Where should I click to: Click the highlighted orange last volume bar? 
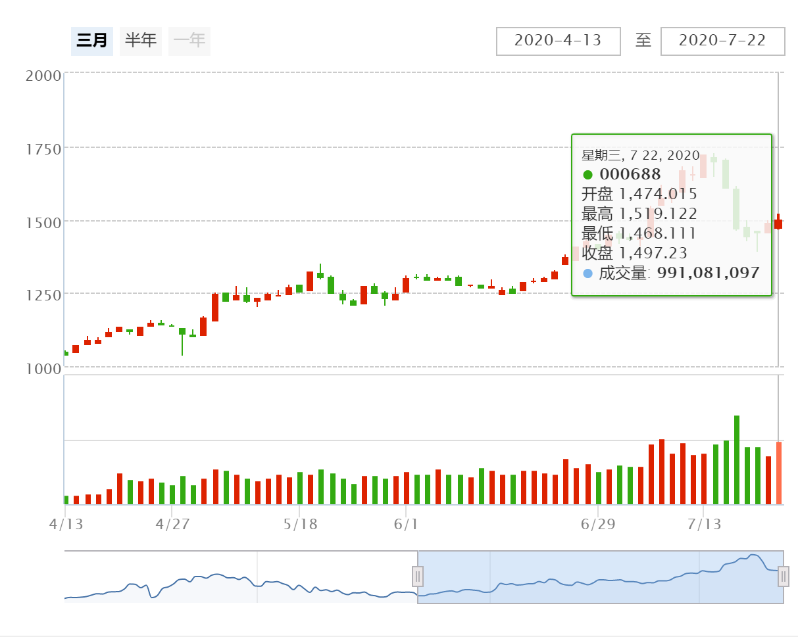(779, 473)
